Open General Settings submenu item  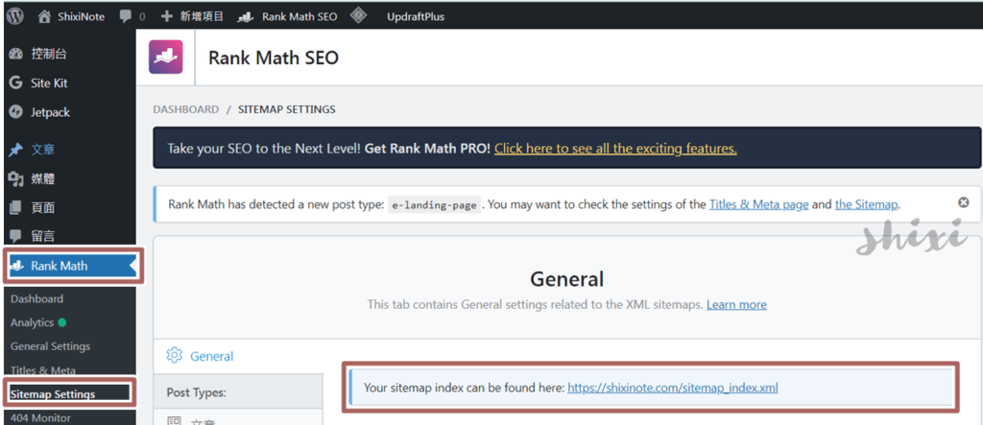50,346
